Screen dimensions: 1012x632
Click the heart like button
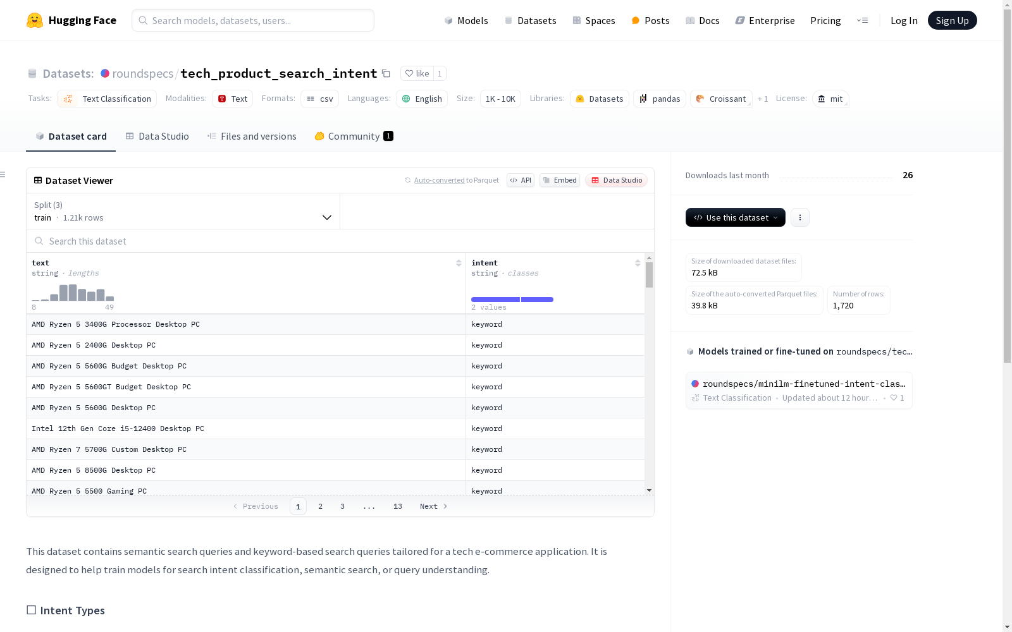(417, 73)
